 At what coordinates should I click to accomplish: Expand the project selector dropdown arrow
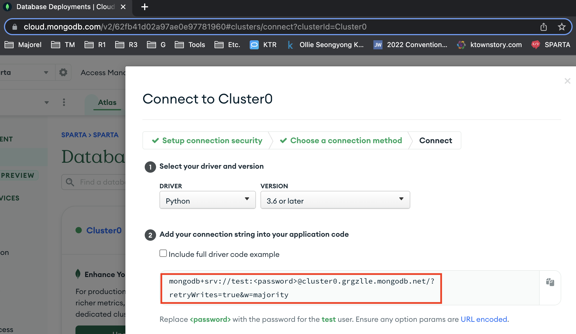point(47,102)
